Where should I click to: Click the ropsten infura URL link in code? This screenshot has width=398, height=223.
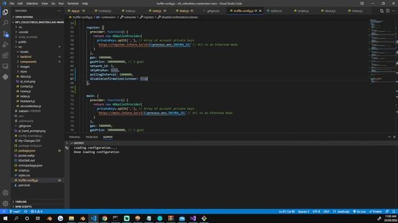144,45
